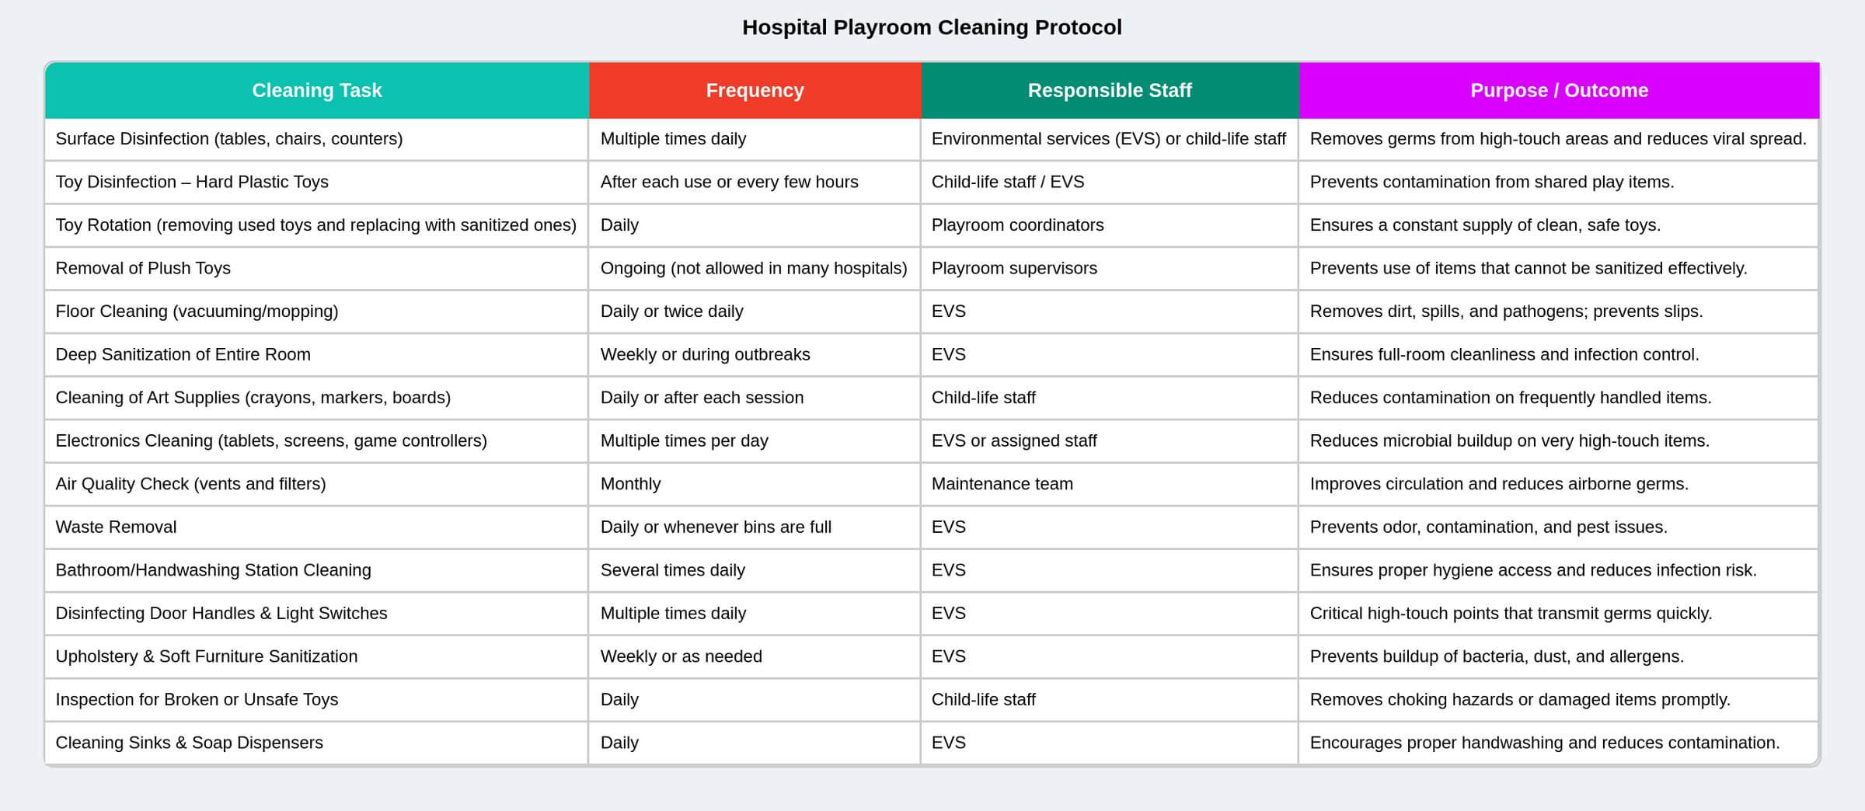Select the Surface Disinfection task cell
This screenshot has width=1865, height=811.
coord(229,139)
